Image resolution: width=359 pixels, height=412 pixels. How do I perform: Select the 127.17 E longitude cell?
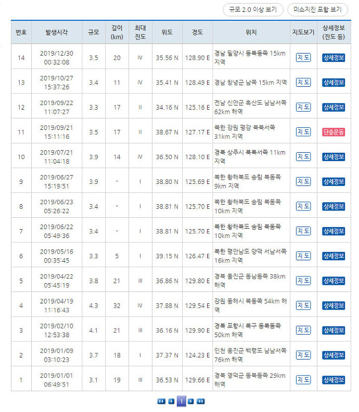pyautogui.click(x=197, y=132)
